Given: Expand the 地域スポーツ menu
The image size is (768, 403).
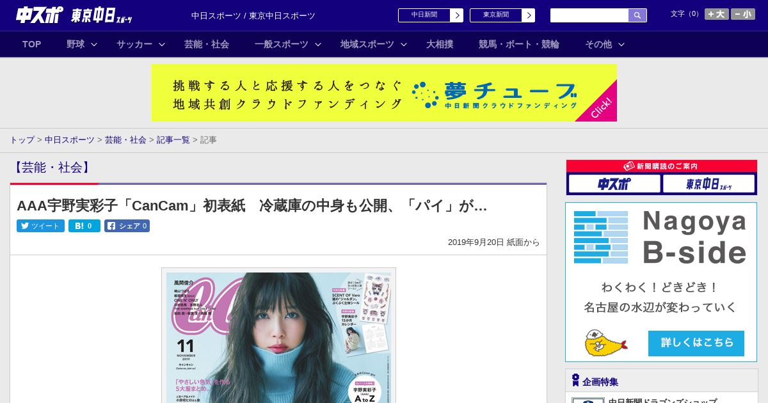Looking at the screenshot, I should tap(373, 44).
